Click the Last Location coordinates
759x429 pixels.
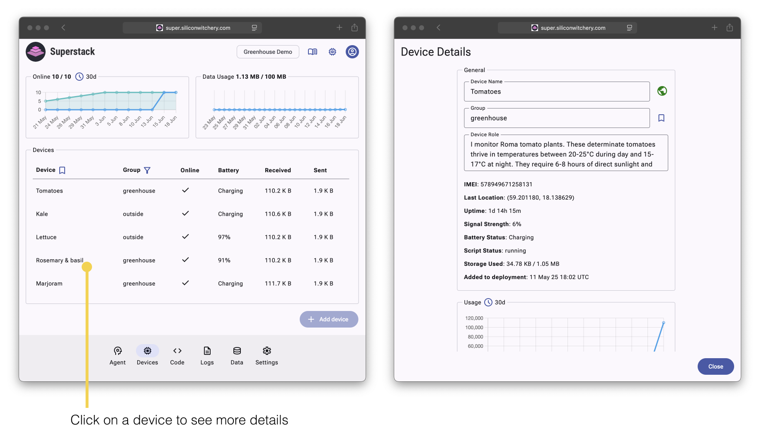click(x=541, y=198)
